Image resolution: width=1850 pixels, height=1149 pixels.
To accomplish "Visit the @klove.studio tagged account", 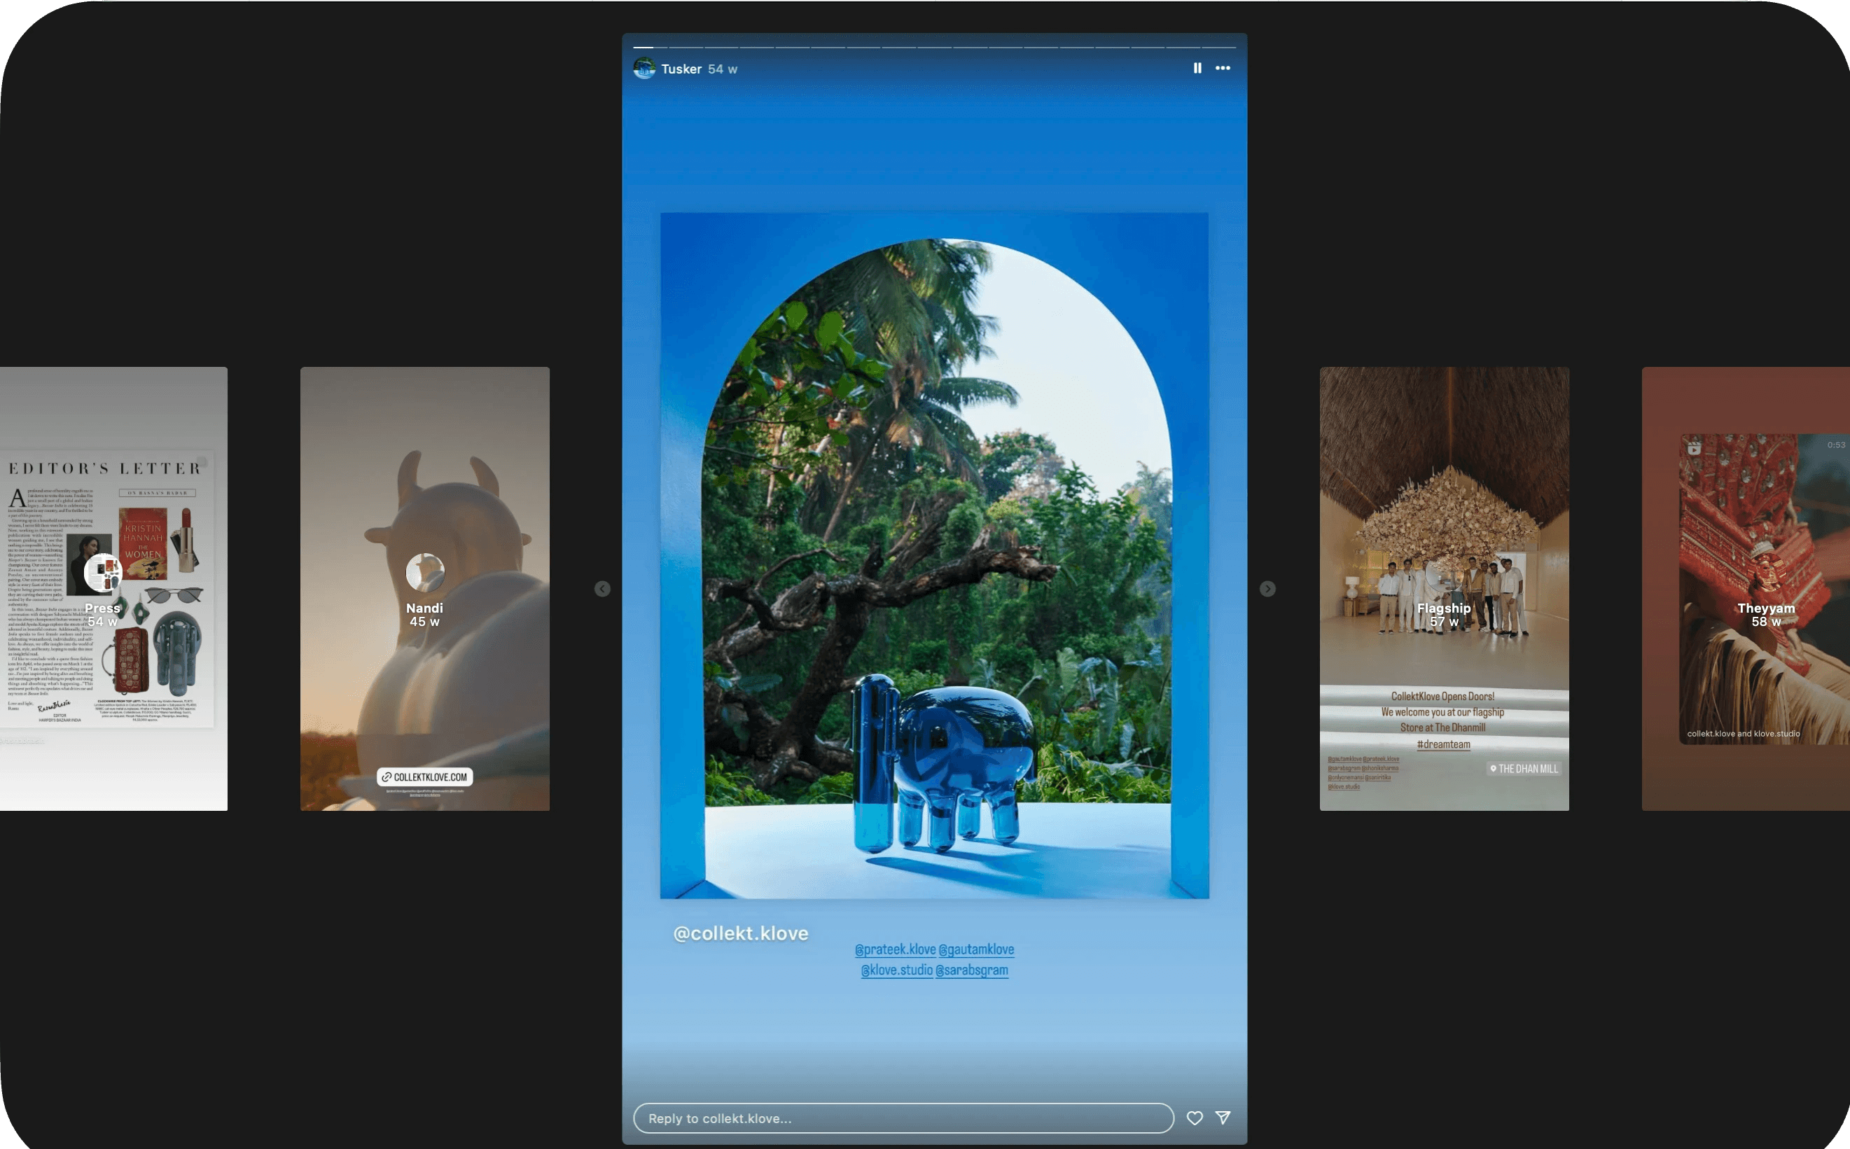I will (896, 970).
